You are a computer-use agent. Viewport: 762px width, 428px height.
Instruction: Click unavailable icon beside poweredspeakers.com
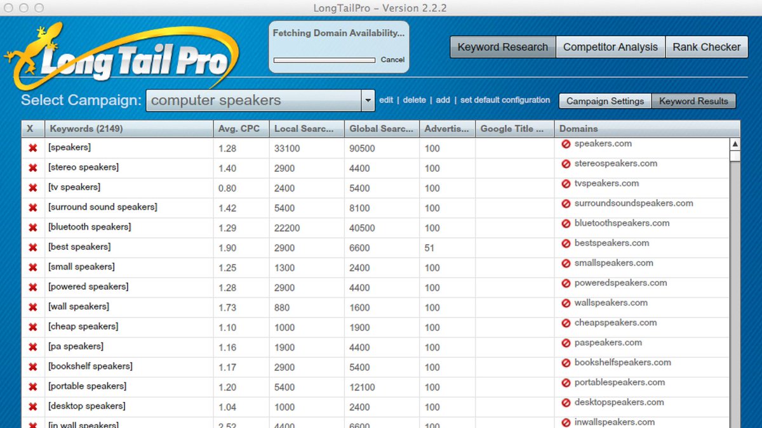point(566,283)
